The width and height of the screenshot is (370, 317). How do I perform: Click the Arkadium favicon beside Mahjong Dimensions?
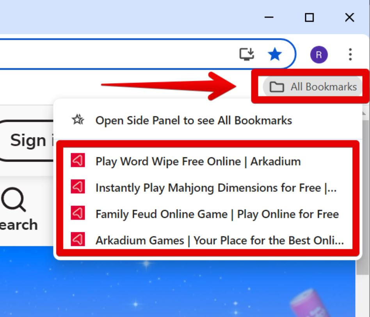pyautogui.click(x=78, y=187)
